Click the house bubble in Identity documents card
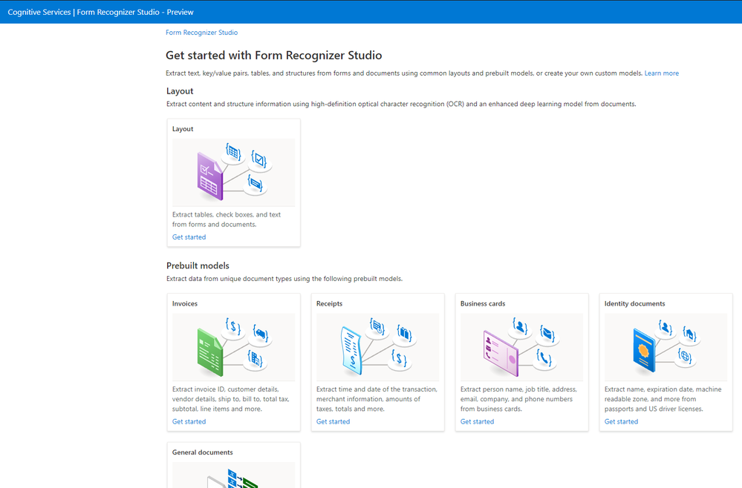 pyautogui.click(x=689, y=335)
